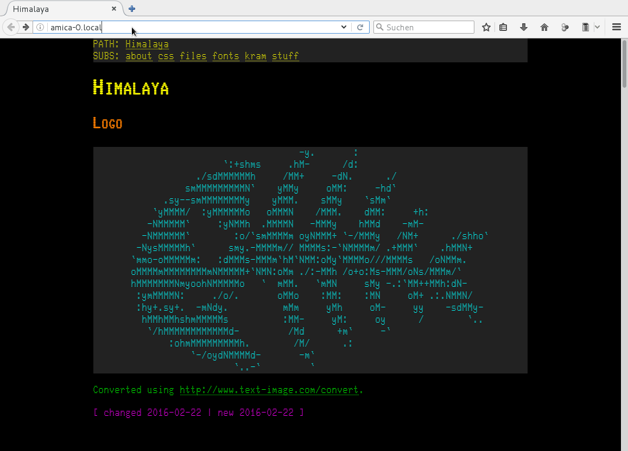Follow the 'fonts' subpage link
Viewport: 628px width, 451px height.
(226, 56)
